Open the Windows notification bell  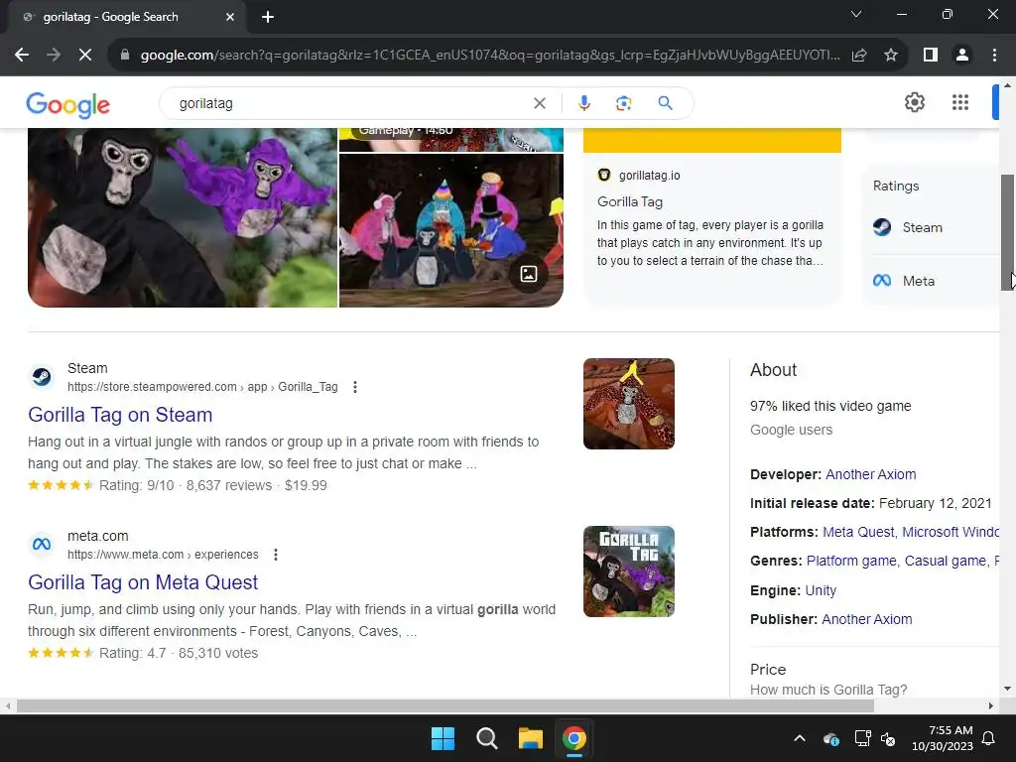(989, 738)
